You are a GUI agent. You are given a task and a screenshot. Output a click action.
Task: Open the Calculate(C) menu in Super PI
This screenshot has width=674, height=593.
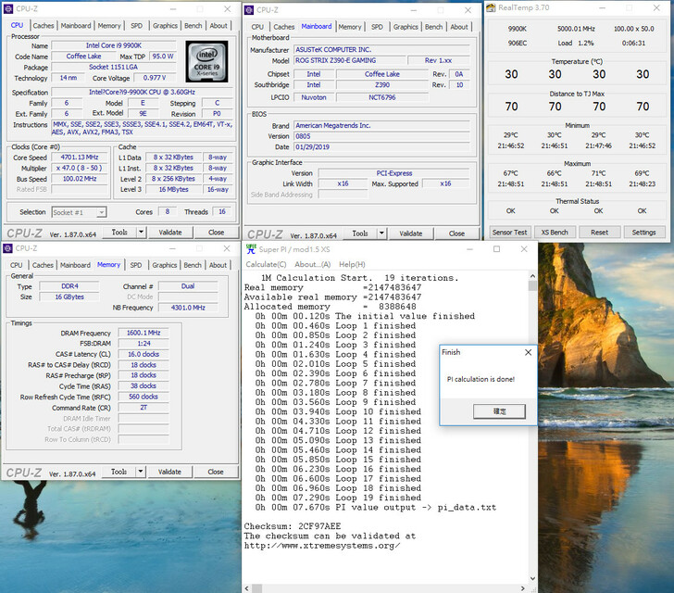pyautogui.click(x=266, y=264)
